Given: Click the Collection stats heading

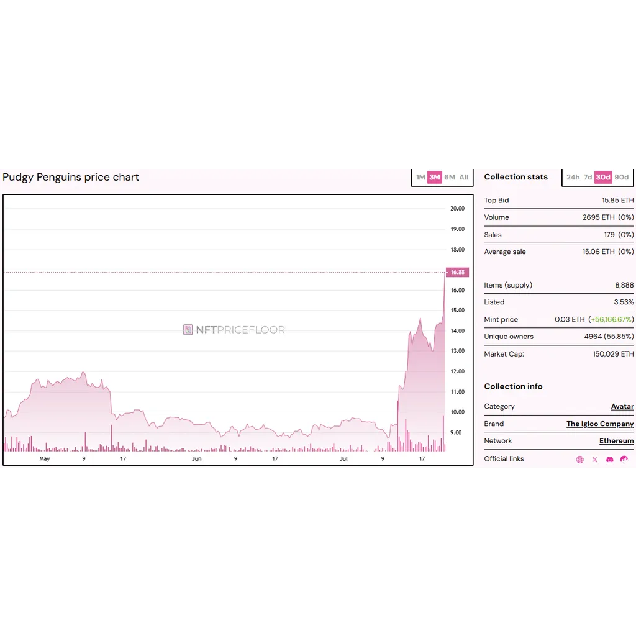Looking at the screenshot, I should click(516, 177).
